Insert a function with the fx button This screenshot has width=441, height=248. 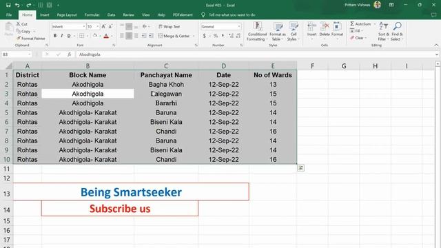69,54
